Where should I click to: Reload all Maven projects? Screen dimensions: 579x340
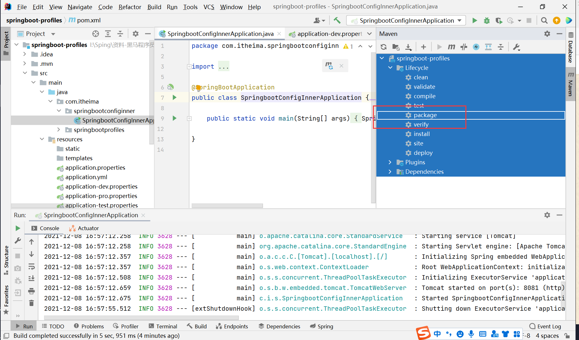click(384, 47)
